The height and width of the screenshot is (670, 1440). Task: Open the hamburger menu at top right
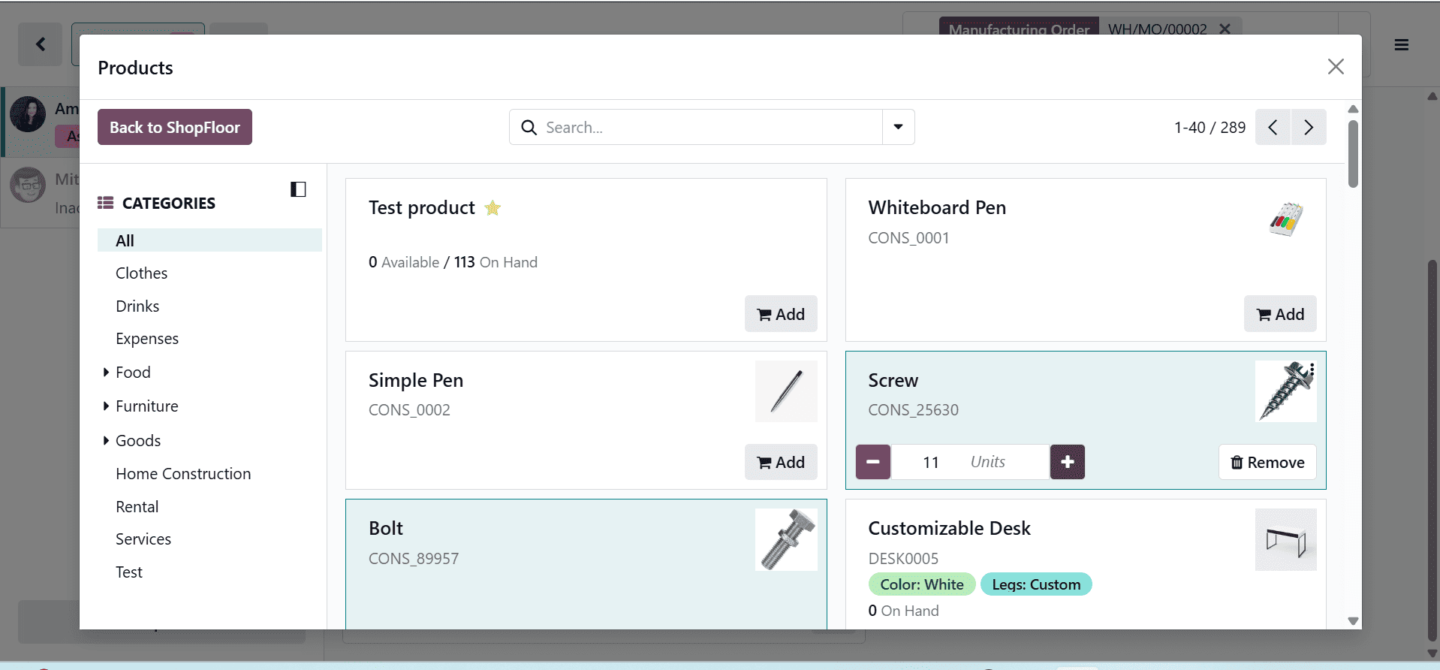[x=1401, y=44]
